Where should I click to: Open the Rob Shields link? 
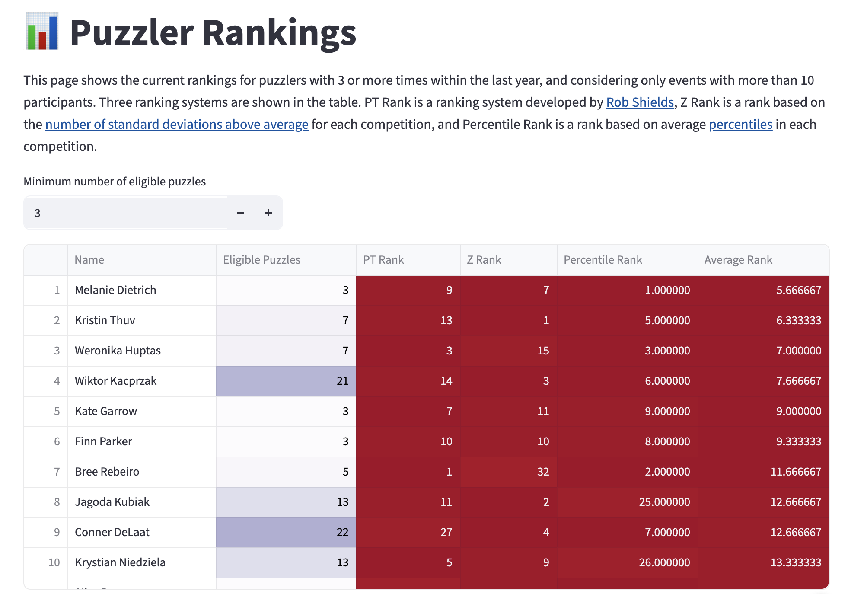point(640,102)
